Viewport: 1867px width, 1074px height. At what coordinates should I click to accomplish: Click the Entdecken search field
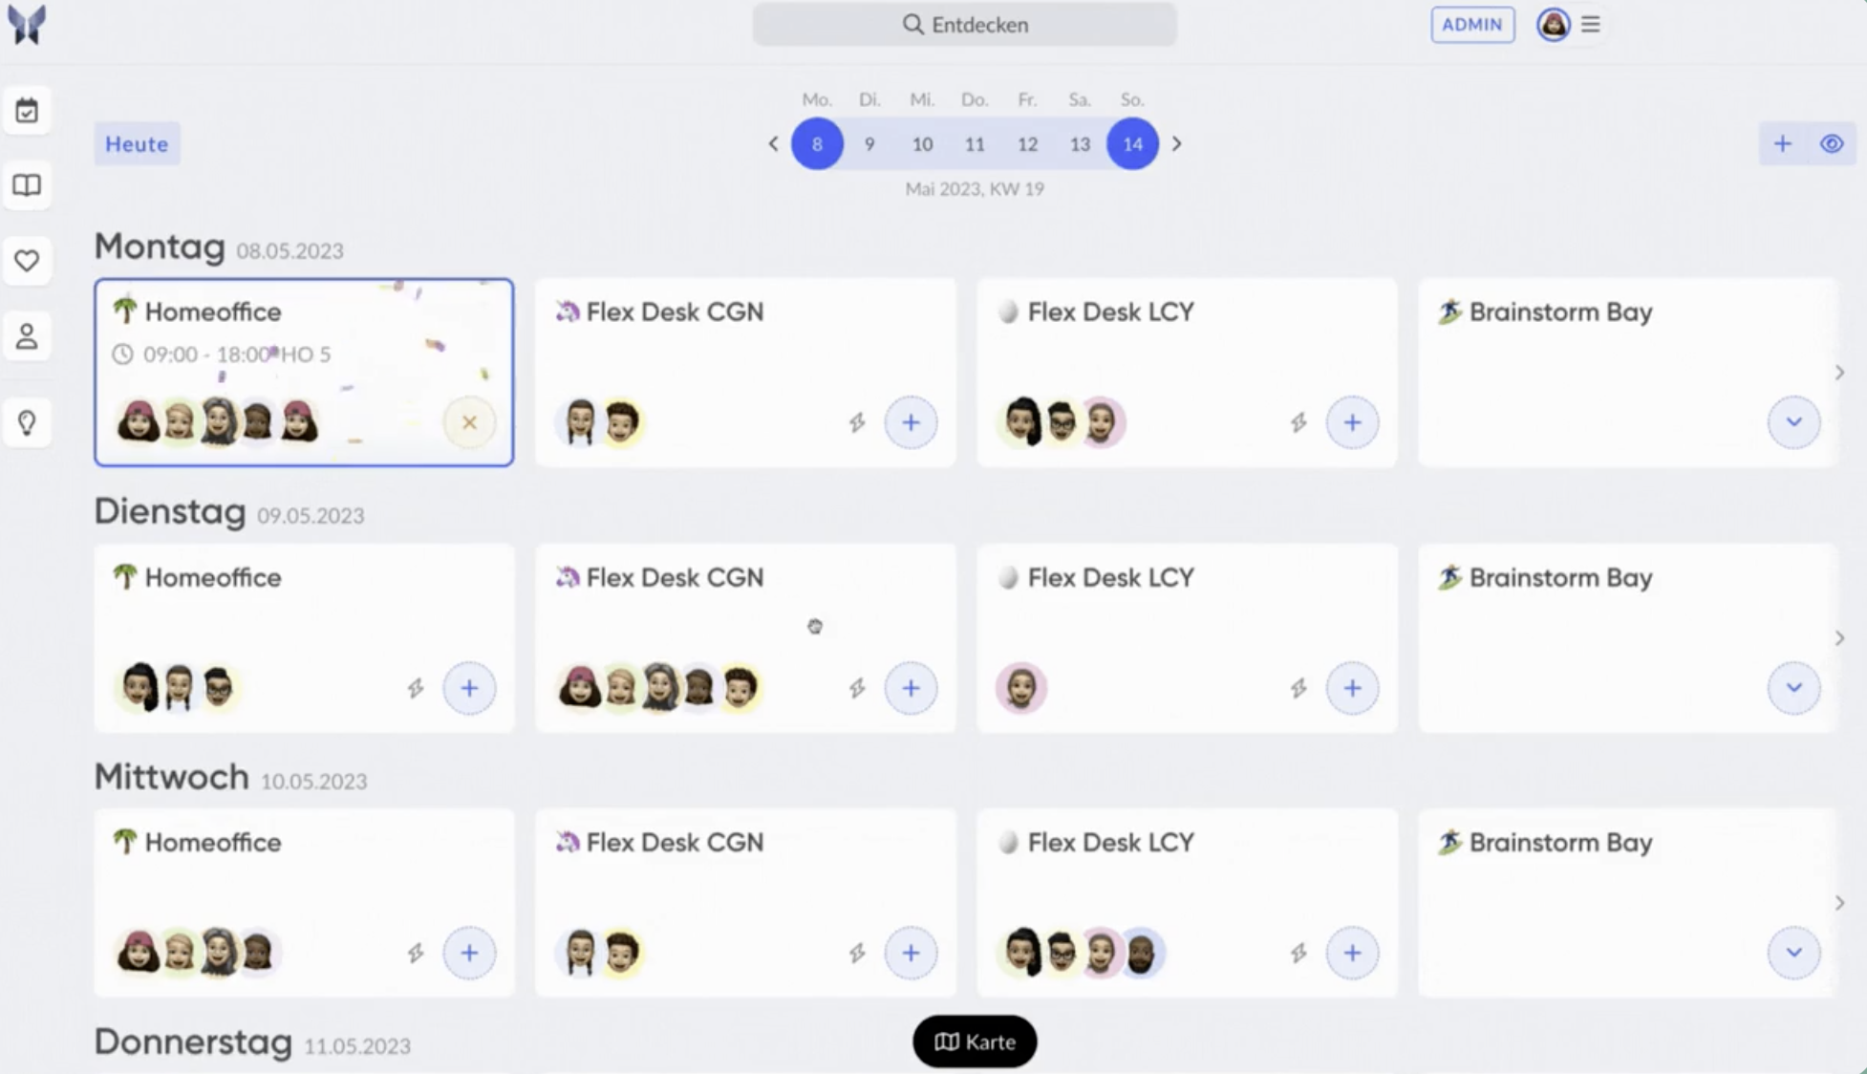tap(964, 25)
